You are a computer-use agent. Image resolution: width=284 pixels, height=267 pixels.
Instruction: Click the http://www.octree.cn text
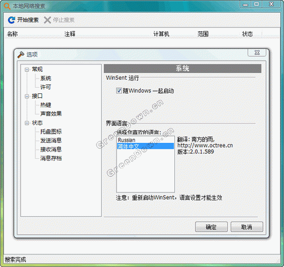pyautogui.click(x=205, y=146)
